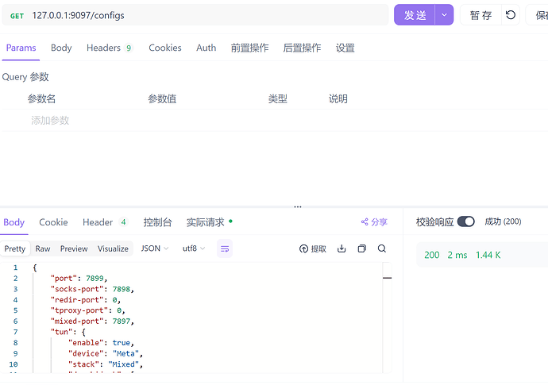Click the 2 ms response time
548x385 pixels.
(457, 255)
